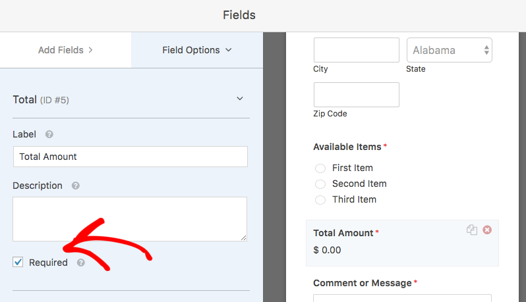Duplicate the Total Amount field
The height and width of the screenshot is (302, 526).
(472, 230)
